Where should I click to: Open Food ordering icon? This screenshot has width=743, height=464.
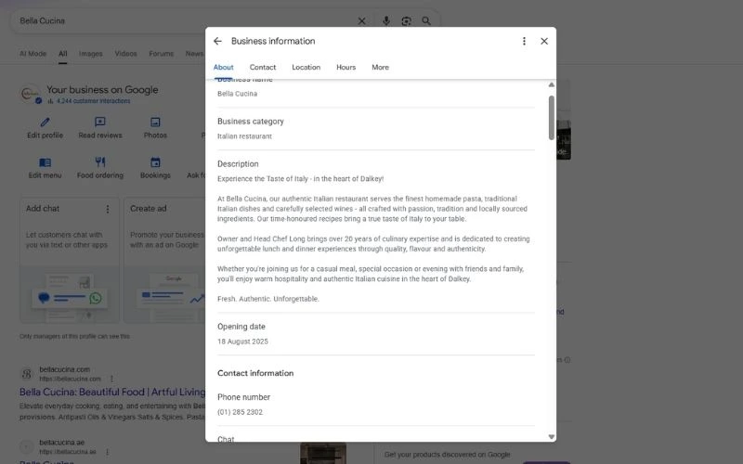pyautogui.click(x=100, y=162)
